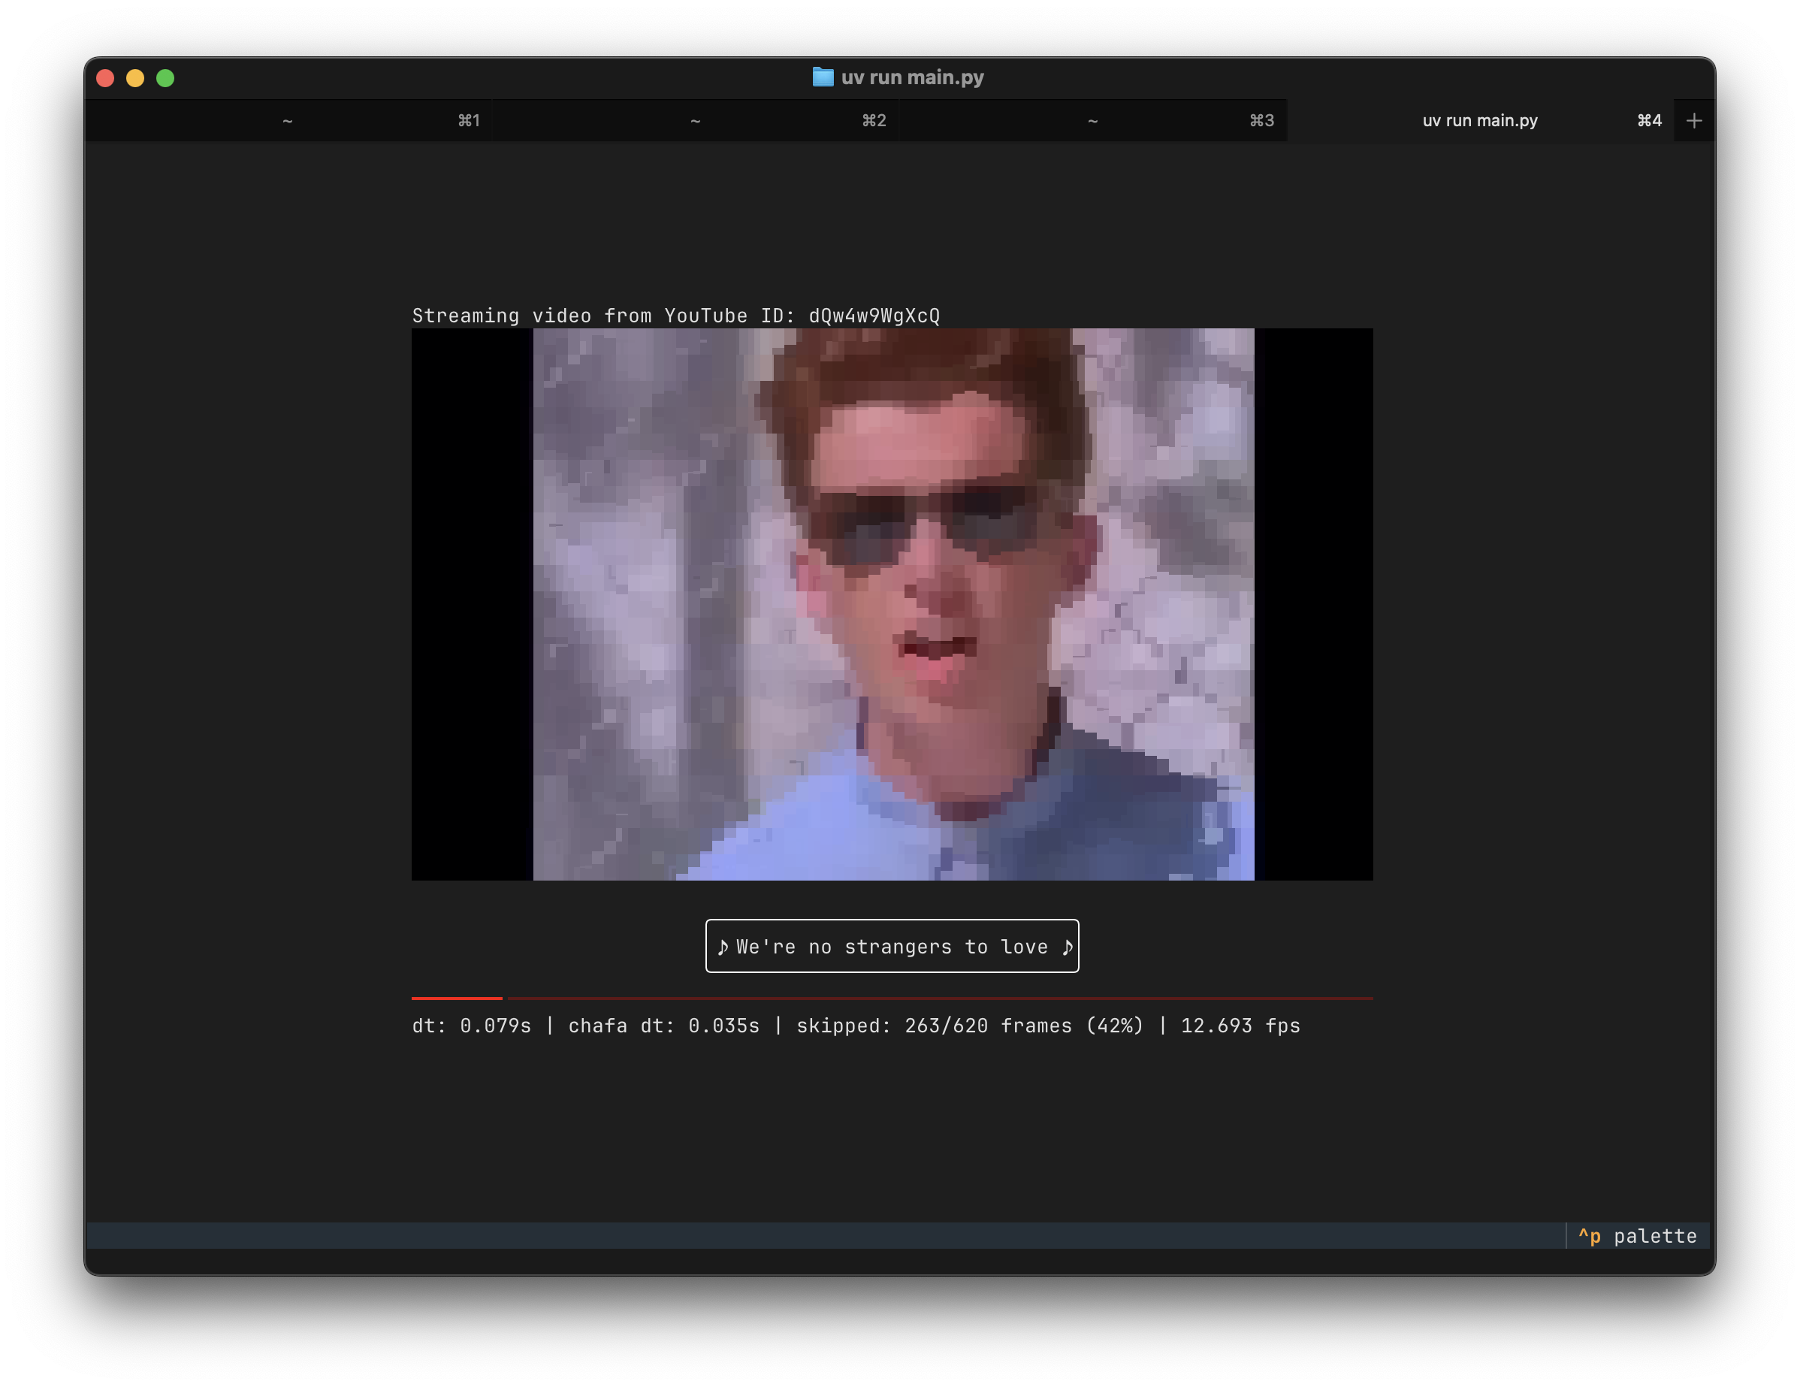Click the folder icon in the title bar
The height and width of the screenshot is (1387, 1800).
click(823, 77)
